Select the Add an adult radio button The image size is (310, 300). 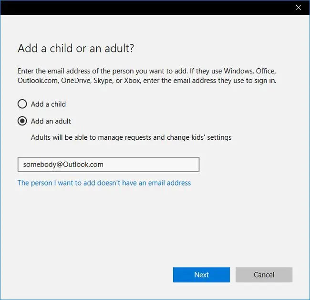[22, 121]
